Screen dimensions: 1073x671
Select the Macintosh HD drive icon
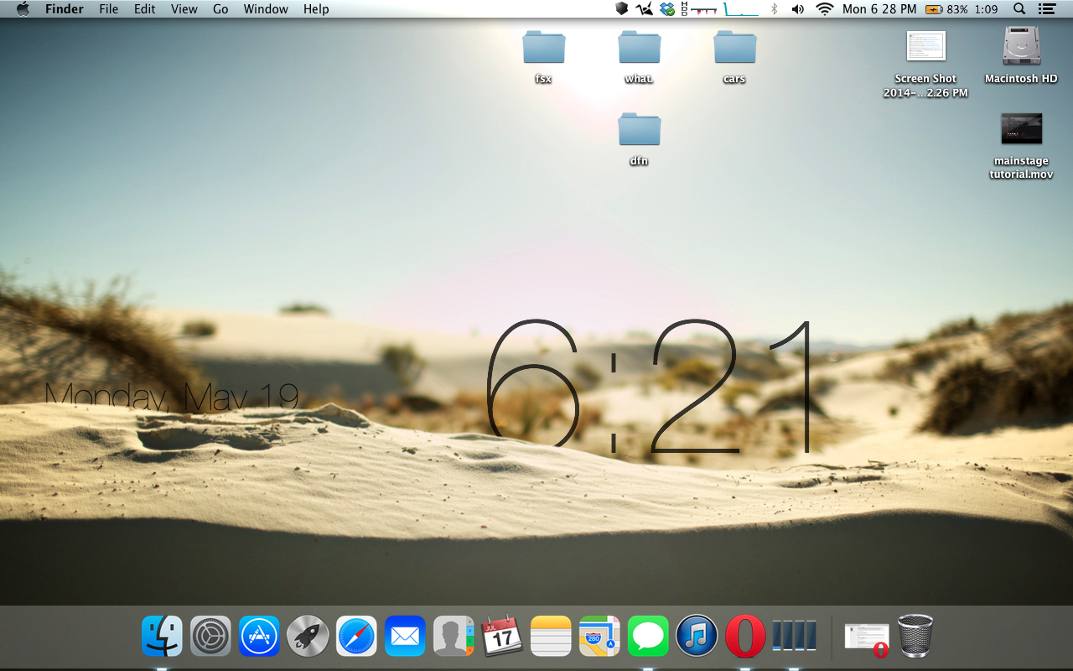tap(1021, 55)
